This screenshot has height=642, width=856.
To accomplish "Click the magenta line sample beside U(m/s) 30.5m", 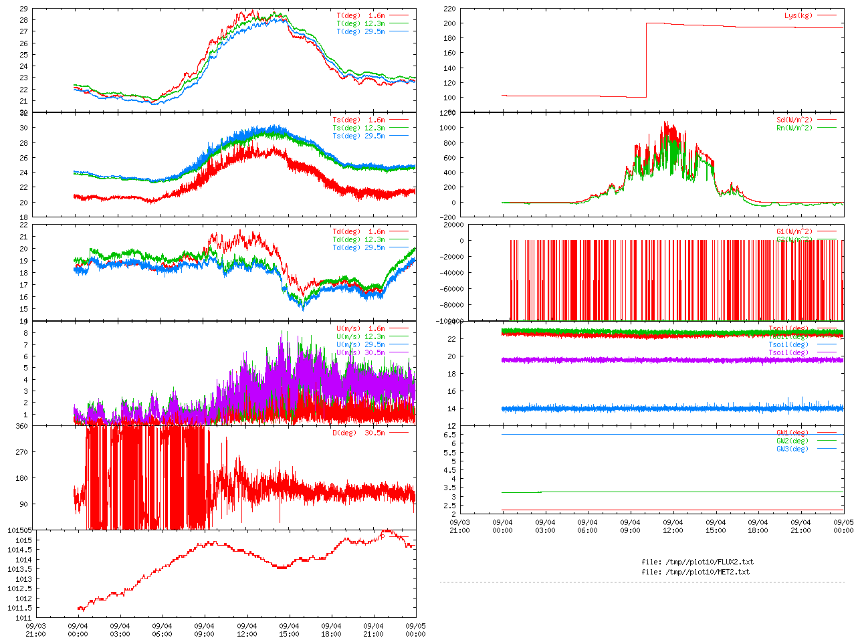I will 399,352.
